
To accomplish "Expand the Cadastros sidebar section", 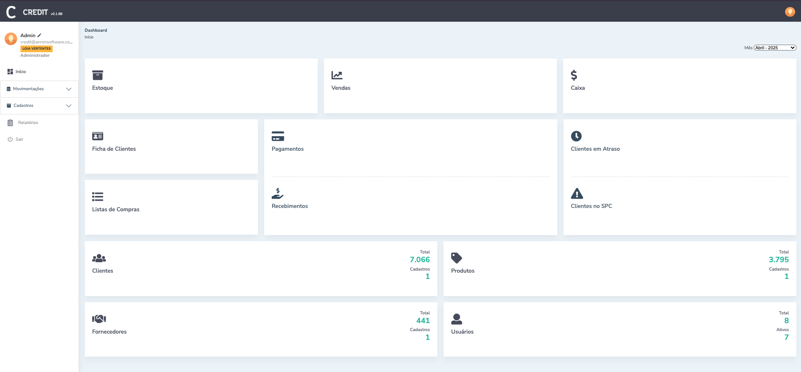I will 39,106.
